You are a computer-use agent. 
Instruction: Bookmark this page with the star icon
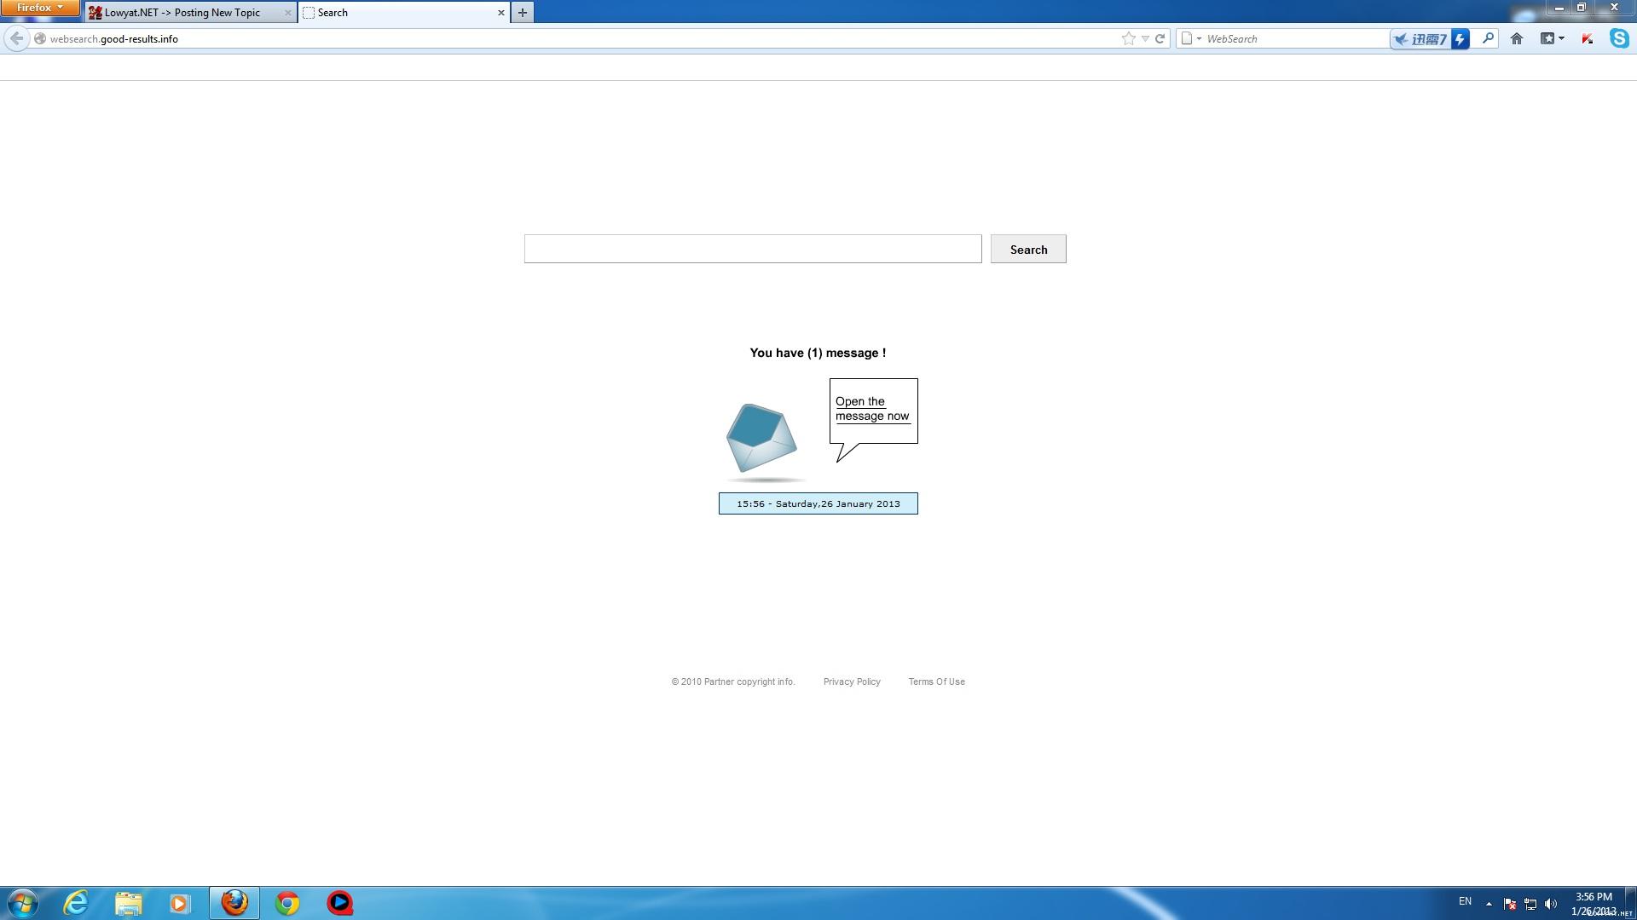(x=1128, y=38)
